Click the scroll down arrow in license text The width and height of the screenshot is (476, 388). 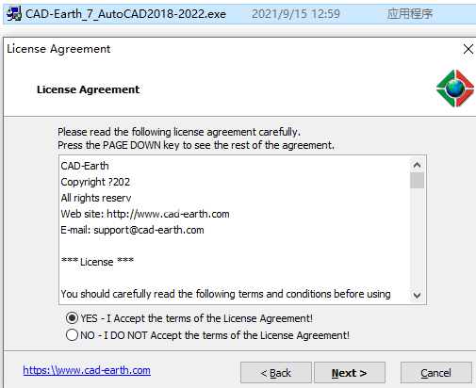(x=417, y=296)
